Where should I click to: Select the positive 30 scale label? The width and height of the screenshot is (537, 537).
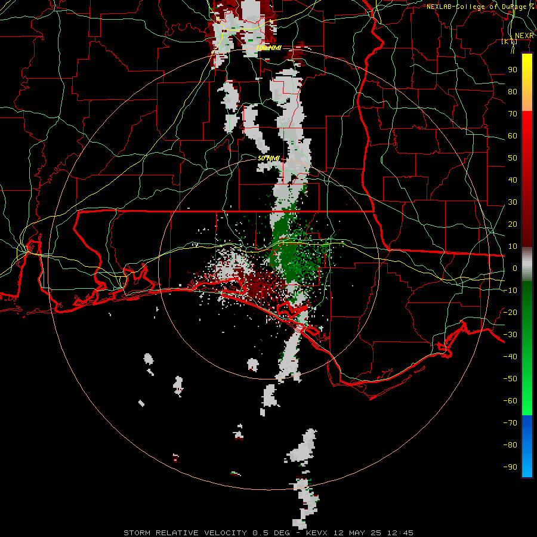pos(513,202)
